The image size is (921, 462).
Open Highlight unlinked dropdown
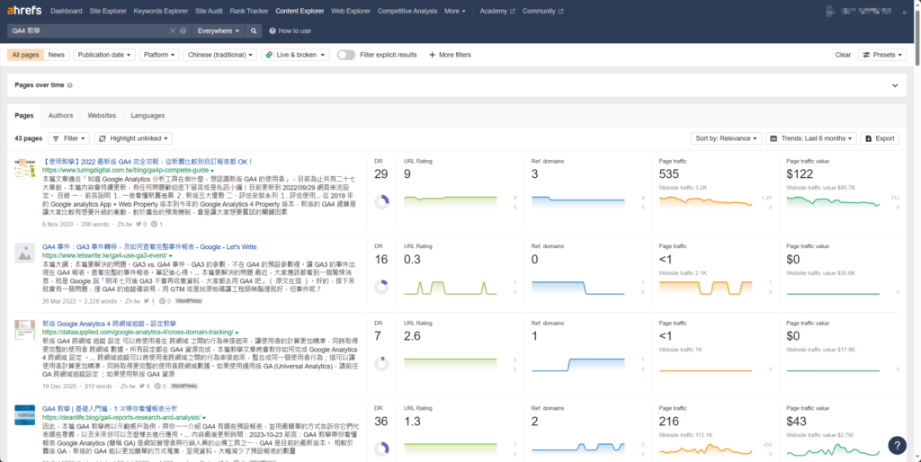tap(133, 138)
